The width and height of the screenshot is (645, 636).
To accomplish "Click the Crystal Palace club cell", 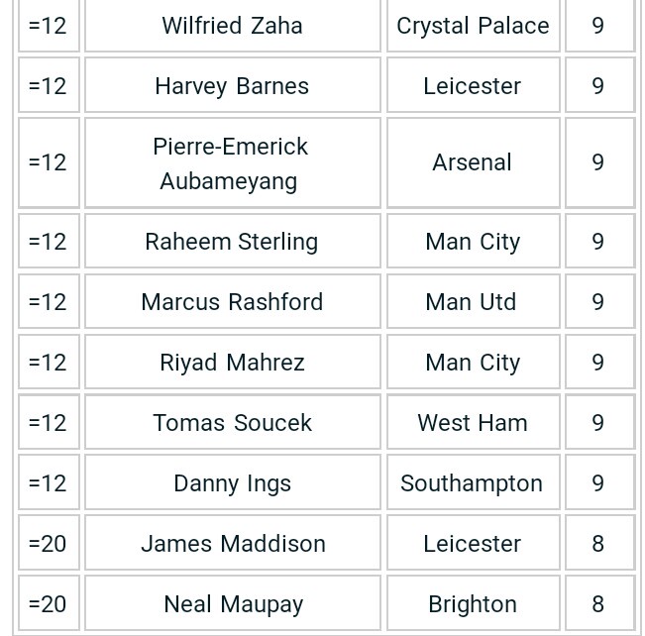I will 473,26.
